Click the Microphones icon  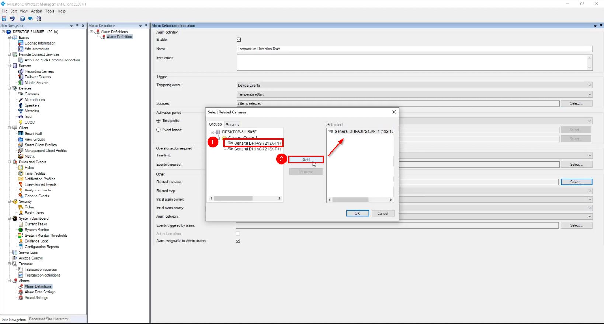tap(21, 99)
